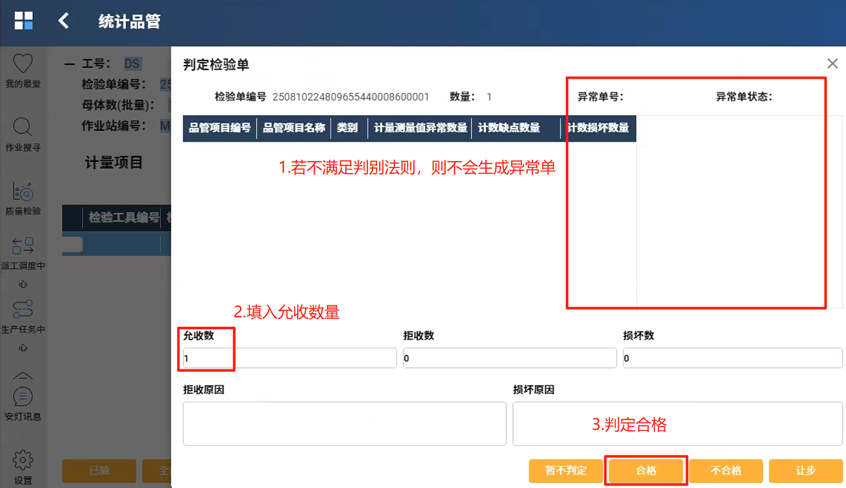Screen dimensions: 846x488
Task: Click the 已验 button in the background
Action: coord(99,471)
